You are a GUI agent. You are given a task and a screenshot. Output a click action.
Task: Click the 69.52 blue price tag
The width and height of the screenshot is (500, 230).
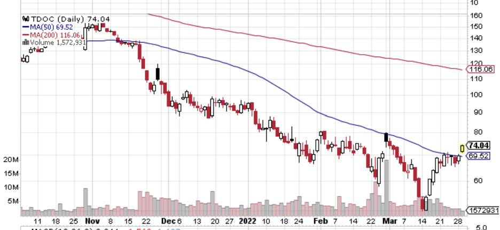click(478, 156)
